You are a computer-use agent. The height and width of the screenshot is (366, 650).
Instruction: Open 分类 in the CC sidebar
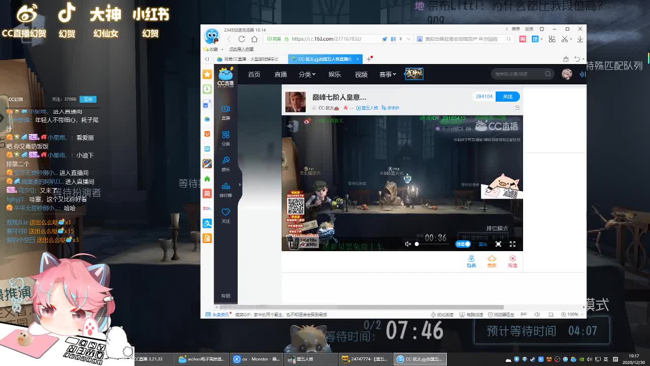click(226, 138)
